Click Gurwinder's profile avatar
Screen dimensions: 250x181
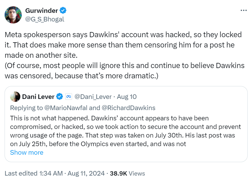pyautogui.click(x=13, y=15)
